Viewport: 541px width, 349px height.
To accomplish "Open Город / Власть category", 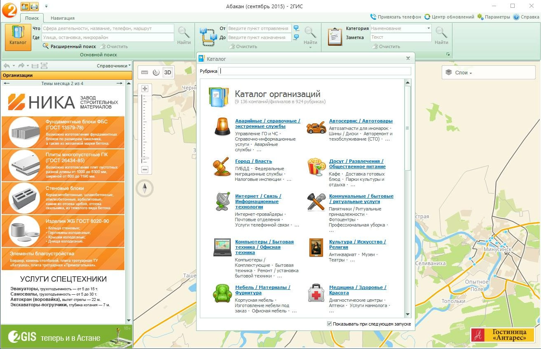I will pos(253,161).
